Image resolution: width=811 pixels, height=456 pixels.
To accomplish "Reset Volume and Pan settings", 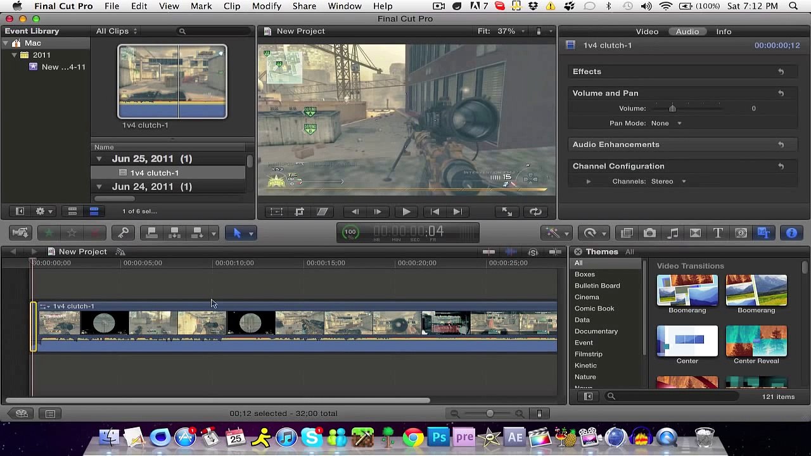I will coord(781,93).
